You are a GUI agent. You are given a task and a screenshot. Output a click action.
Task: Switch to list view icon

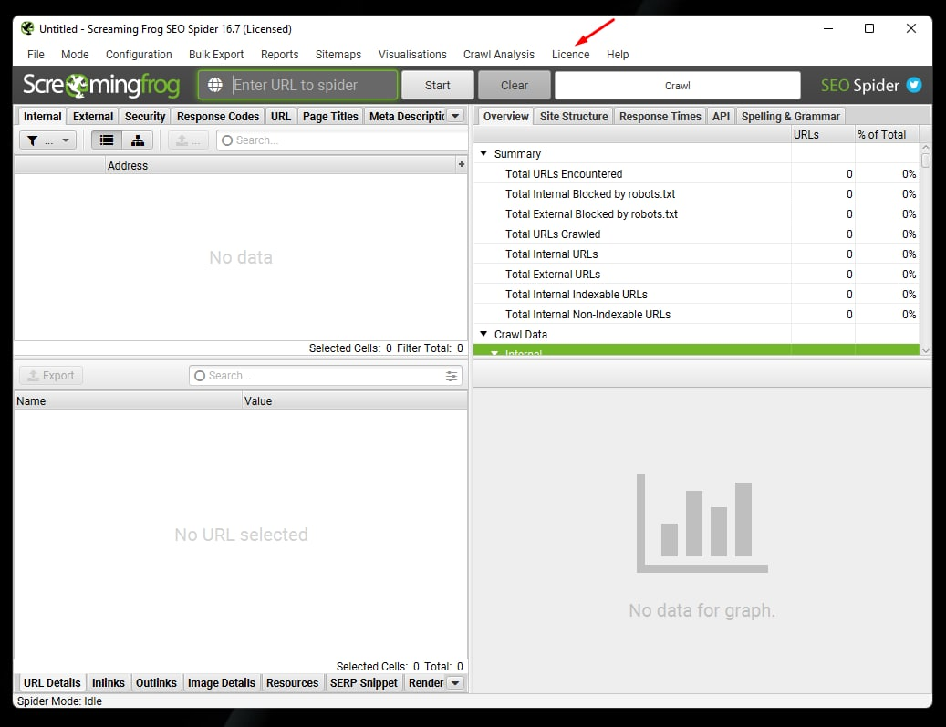[x=107, y=140]
